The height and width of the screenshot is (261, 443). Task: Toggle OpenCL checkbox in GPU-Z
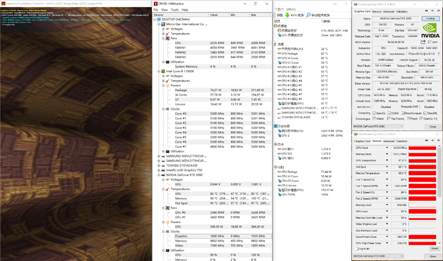pyautogui.click(x=374, y=113)
